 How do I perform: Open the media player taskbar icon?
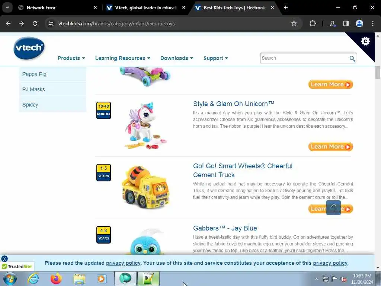102,279
